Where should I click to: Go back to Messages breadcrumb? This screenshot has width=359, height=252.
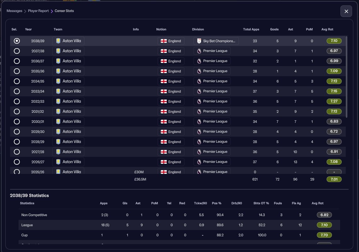[x=14, y=11]
